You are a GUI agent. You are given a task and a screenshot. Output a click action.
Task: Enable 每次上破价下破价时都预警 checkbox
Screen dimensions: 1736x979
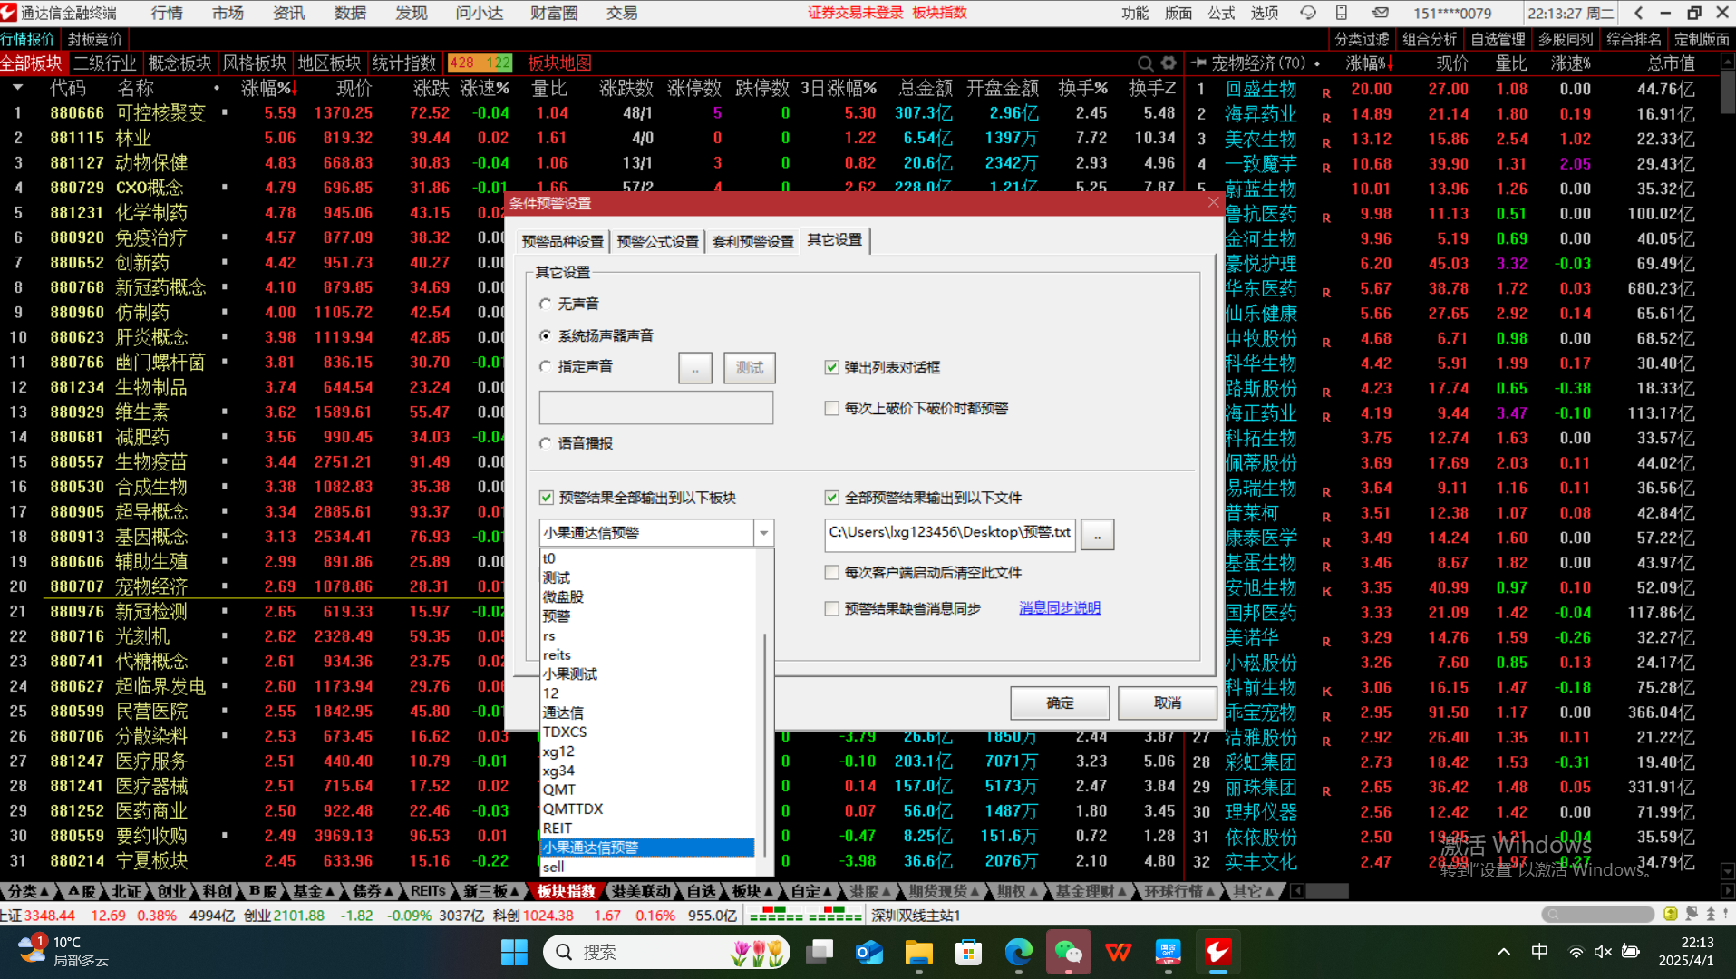(831, 408)
